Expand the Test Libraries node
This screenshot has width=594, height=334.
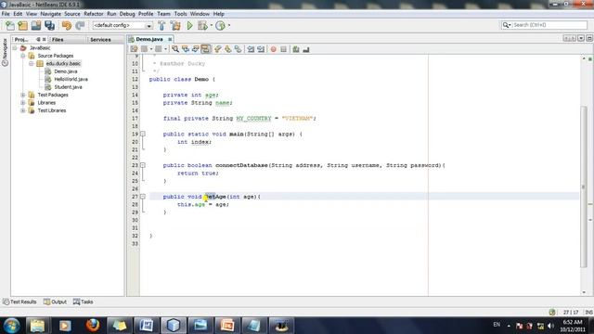[x=23, y=110]
